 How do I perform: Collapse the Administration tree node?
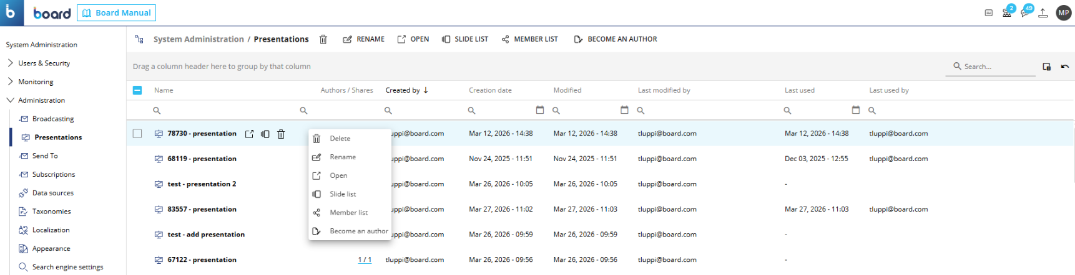click(11, 100)
